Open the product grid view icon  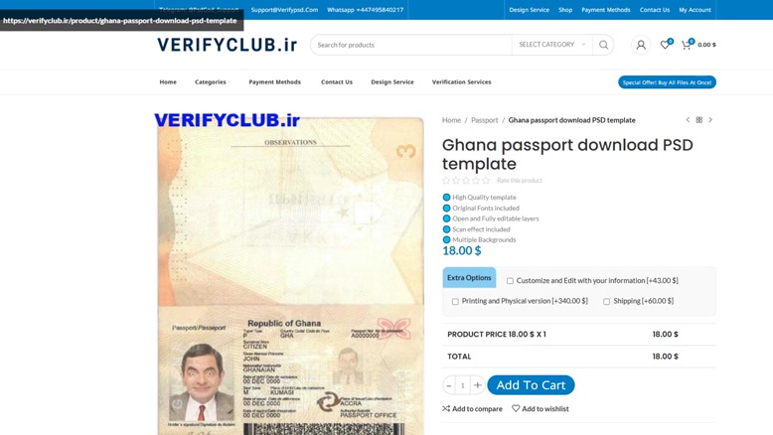(x=699, y=120)
